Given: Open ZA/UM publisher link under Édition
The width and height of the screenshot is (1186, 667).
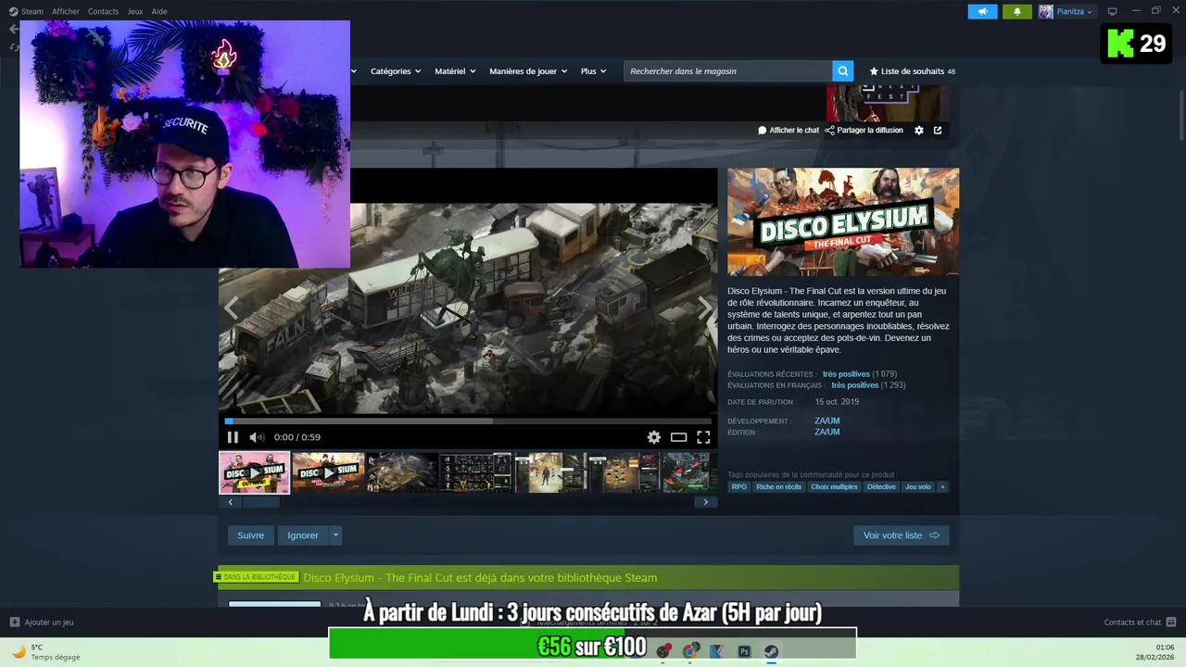Looking at the screenshot, I should pyautogui.click(x=827, y=432).
